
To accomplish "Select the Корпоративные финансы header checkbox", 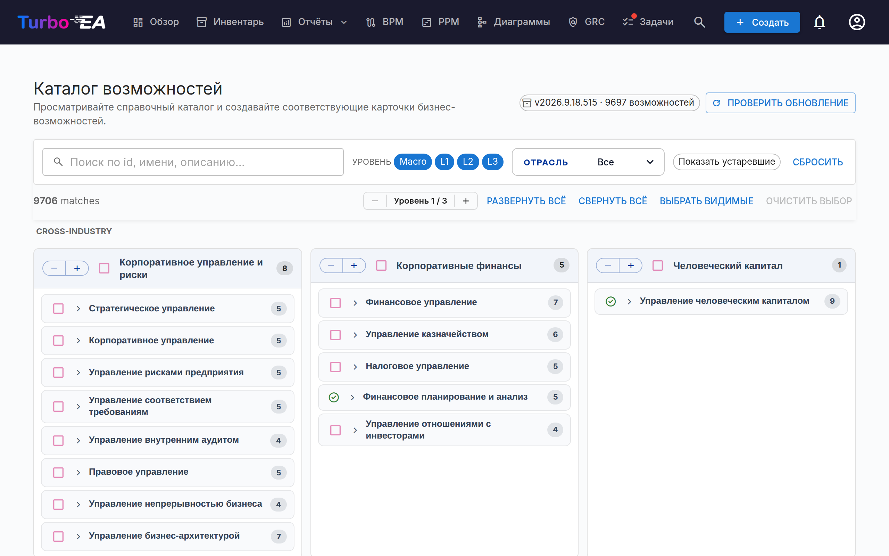I will point(381,265).
